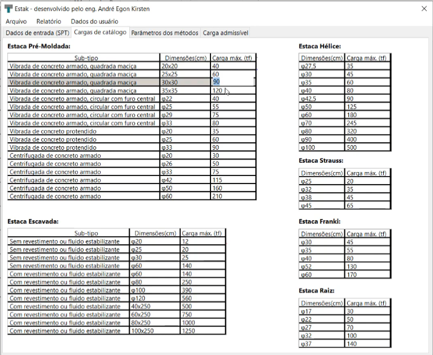433x355 pixels.
Task: Click dimension cell 30x30 in Pré-Moldada table
Action: [185, 82]
